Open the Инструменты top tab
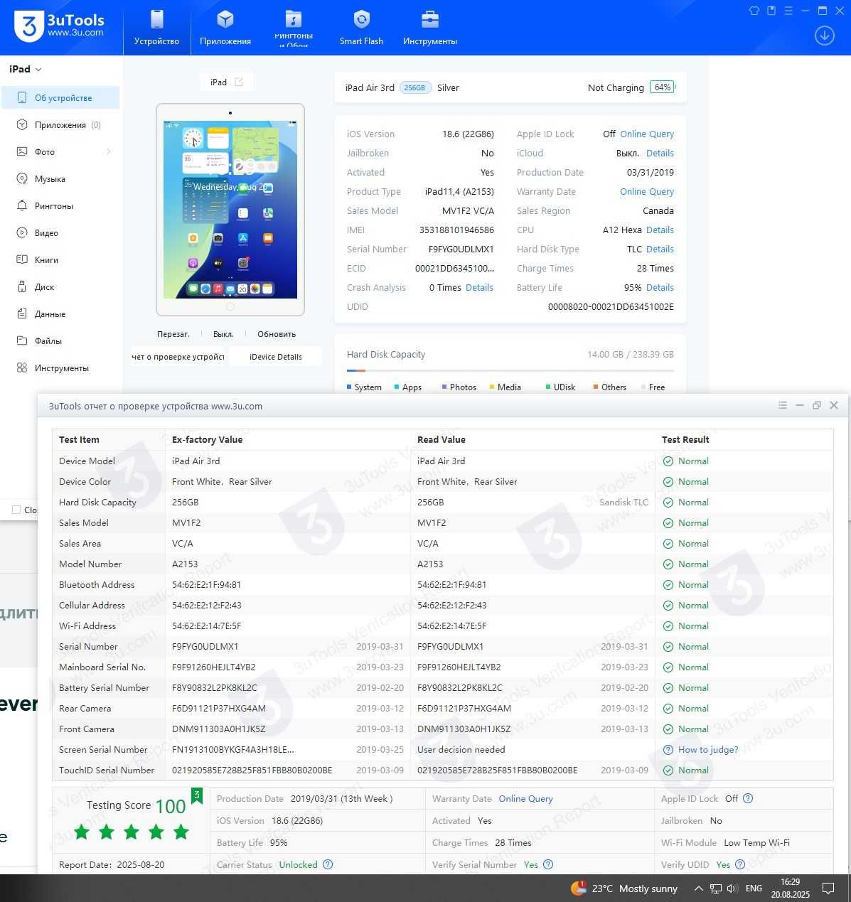851x902 pixels. 430,28
